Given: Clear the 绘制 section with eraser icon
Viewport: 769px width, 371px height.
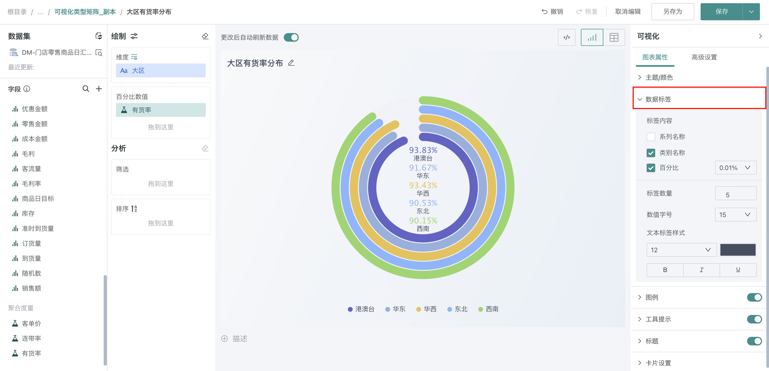Looking at the screenshot, I should 205,36.
